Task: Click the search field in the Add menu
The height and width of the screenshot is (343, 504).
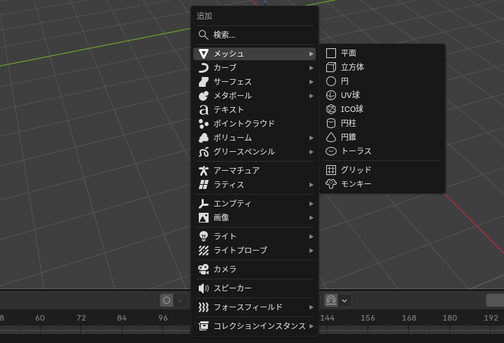Action: click(x=254, y=35)
